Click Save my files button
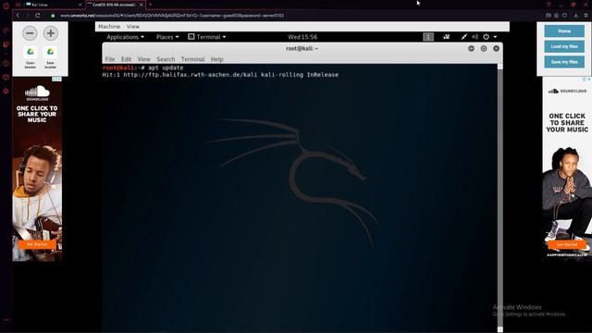592x333 pixels. [564, 62]
